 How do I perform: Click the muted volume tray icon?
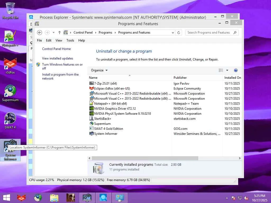pos(246,198)
